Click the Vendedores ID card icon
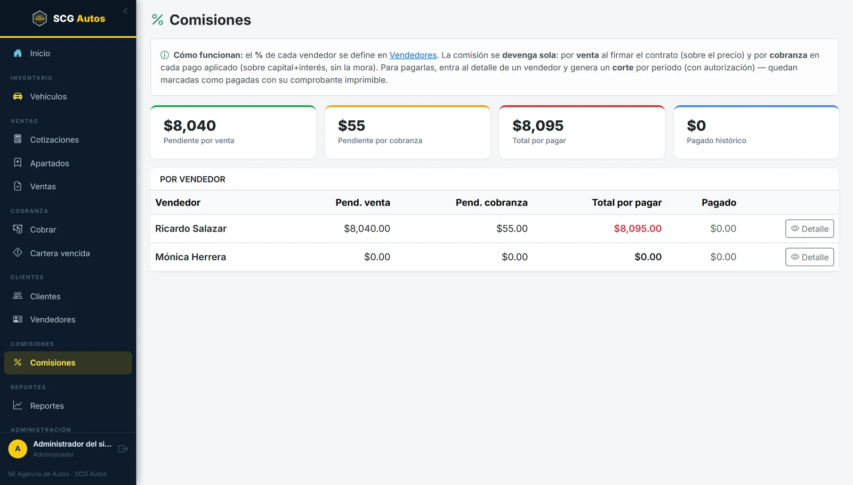This screenshot has width=853, height=485. [x=18, y=319]
